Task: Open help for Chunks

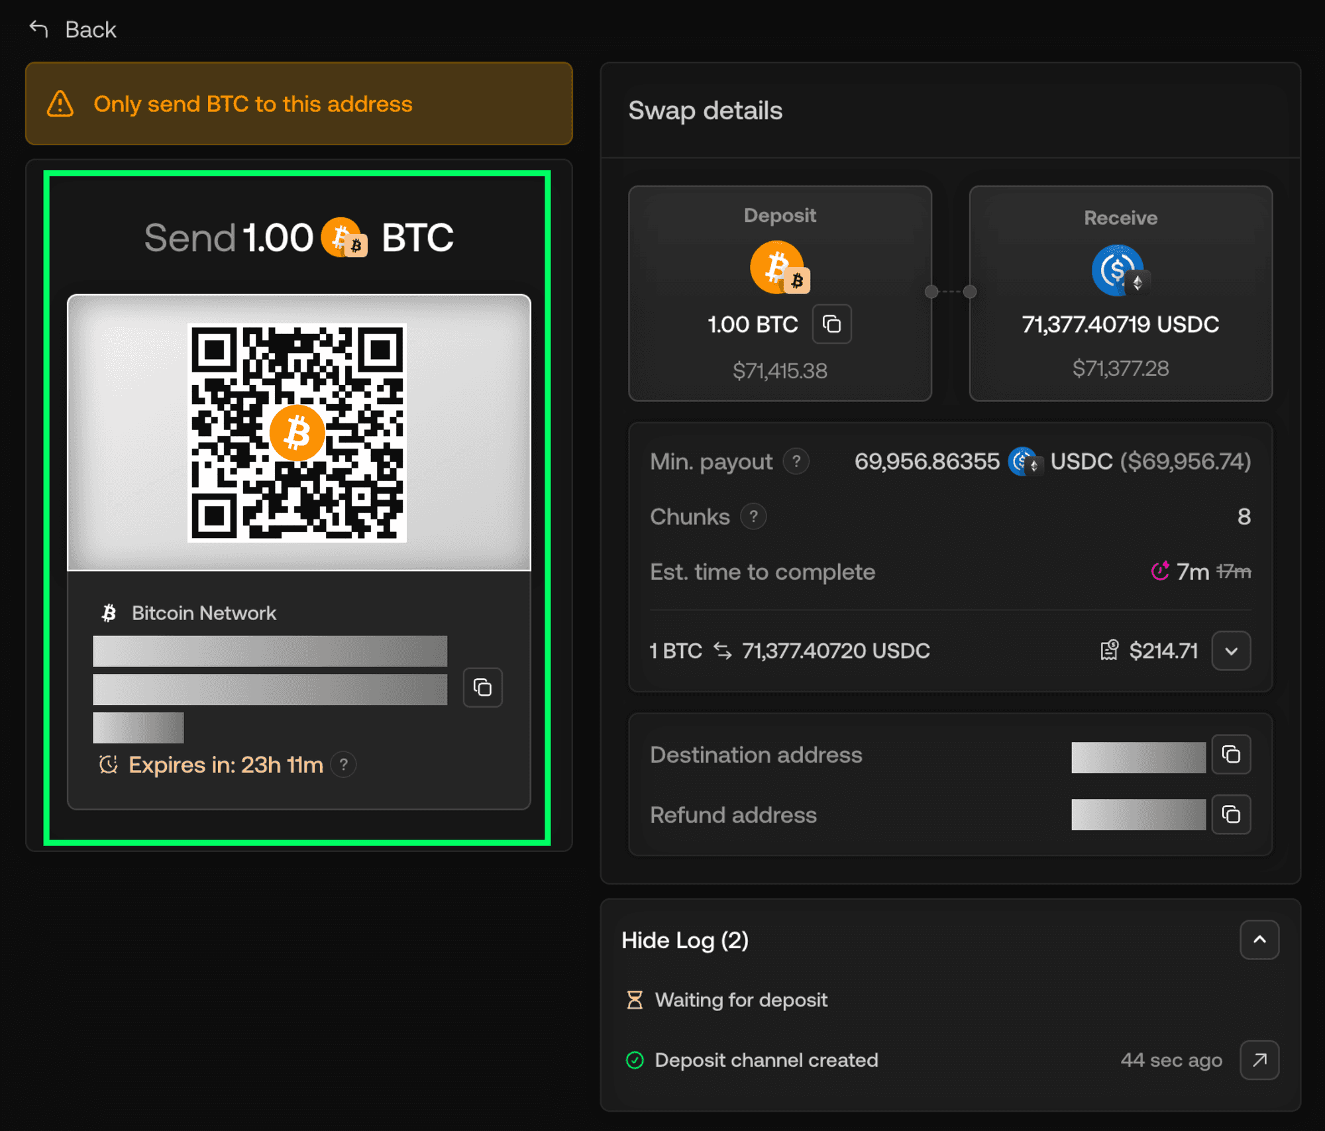Action: tap(753, 517)
